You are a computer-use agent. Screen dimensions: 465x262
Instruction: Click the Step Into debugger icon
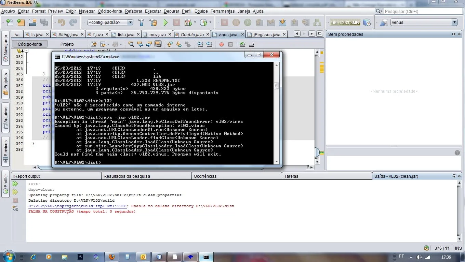(x=282, y=23)
